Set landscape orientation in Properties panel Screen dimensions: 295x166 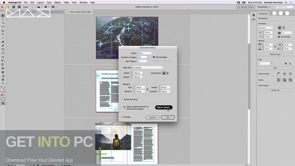(283, 28)
